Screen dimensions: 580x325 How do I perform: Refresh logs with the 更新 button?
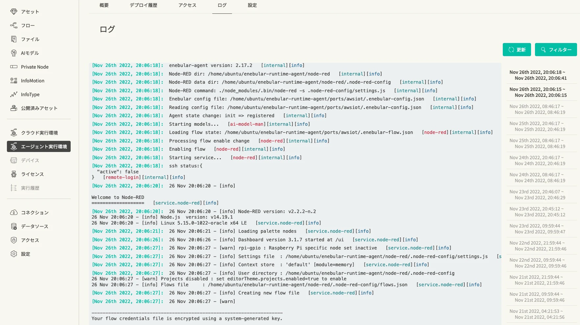pos(517,50)
